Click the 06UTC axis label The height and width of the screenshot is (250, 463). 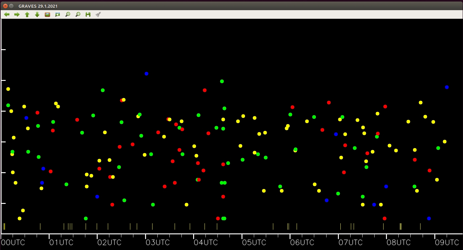pyautogui.click(x=302, y=243)
